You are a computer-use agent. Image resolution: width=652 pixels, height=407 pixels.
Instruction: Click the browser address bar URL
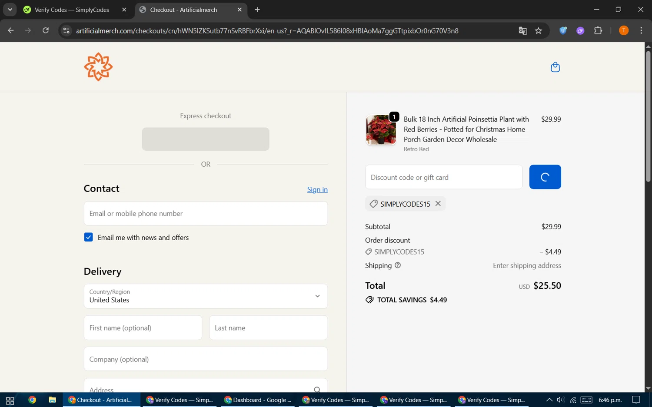pyautogui.click(x=267, y=30)
